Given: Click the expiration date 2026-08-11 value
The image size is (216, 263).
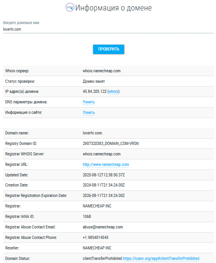Looking at the screenshot, I should pos(104,195).
